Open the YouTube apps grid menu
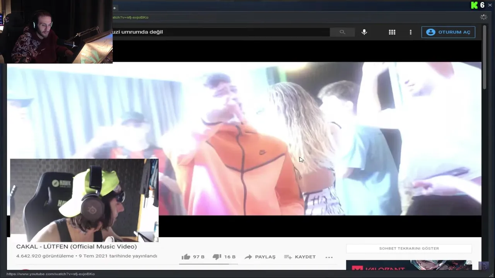Screen dimensions: 495x278 tap(392, 32)
